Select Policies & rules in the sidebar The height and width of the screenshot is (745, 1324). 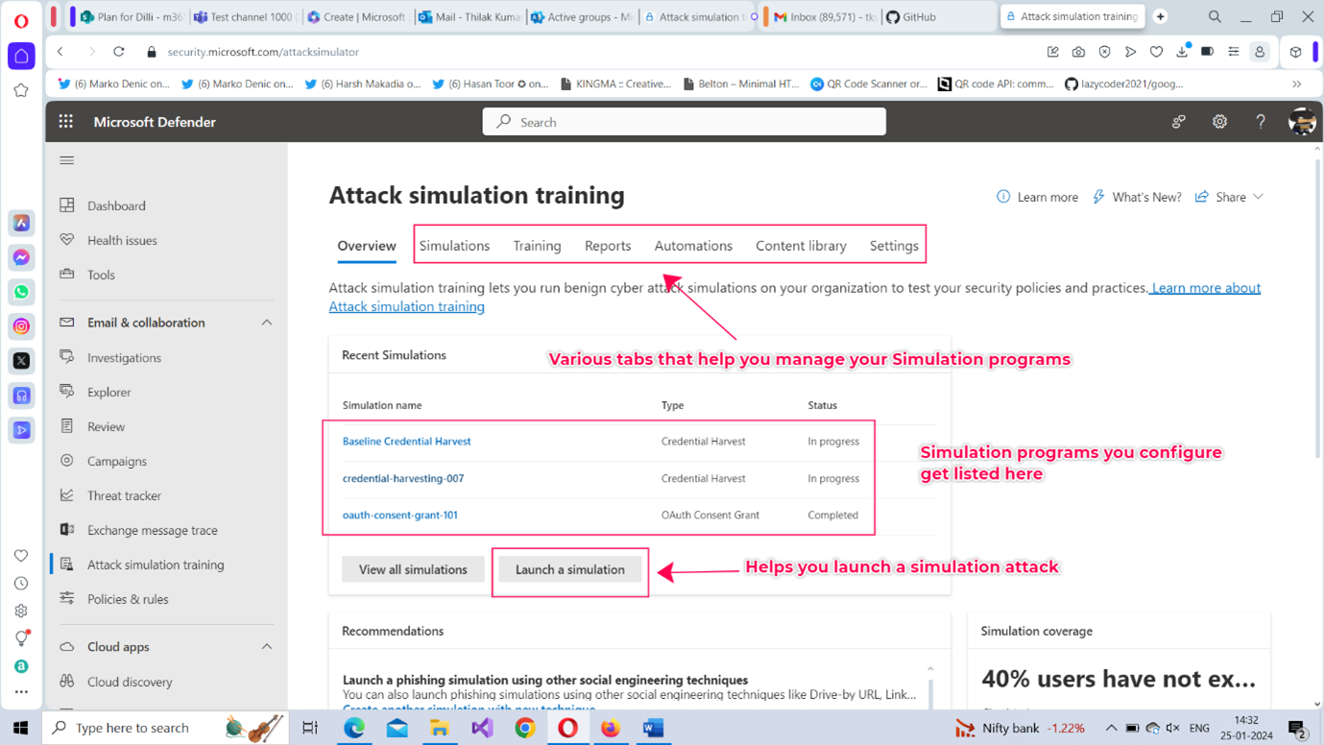(x=128, y=599)
